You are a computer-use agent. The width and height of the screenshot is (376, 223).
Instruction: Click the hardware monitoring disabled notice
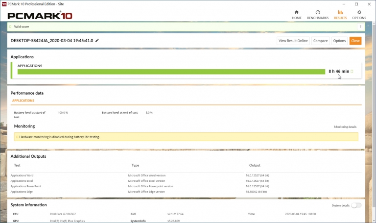pos(186,137)
